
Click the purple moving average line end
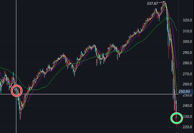coord(176,67)
